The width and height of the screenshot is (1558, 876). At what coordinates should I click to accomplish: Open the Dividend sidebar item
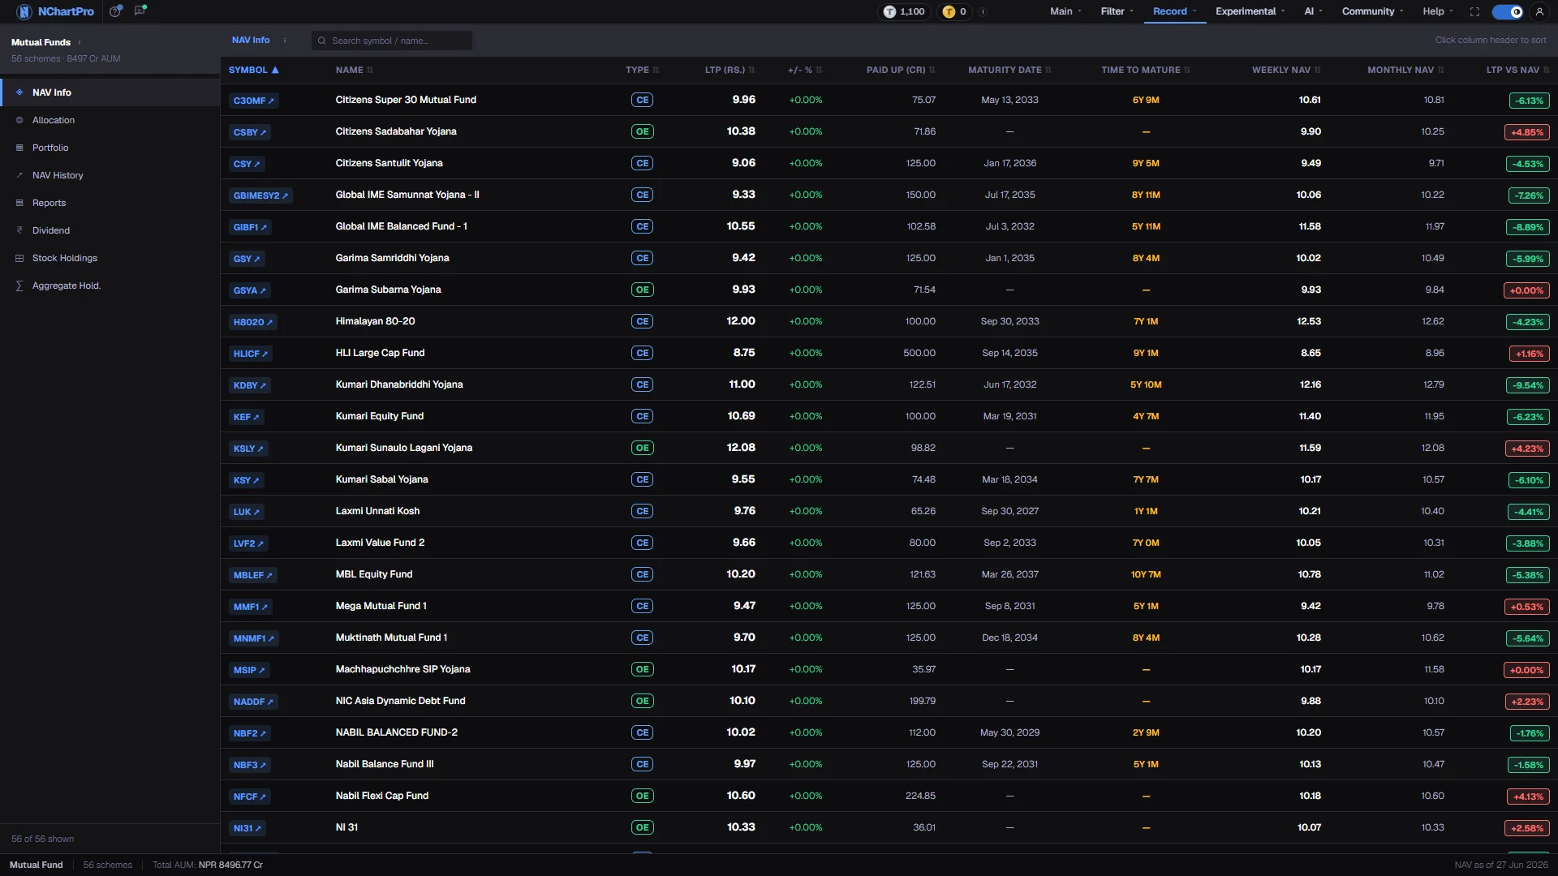(x=110, y=230)
